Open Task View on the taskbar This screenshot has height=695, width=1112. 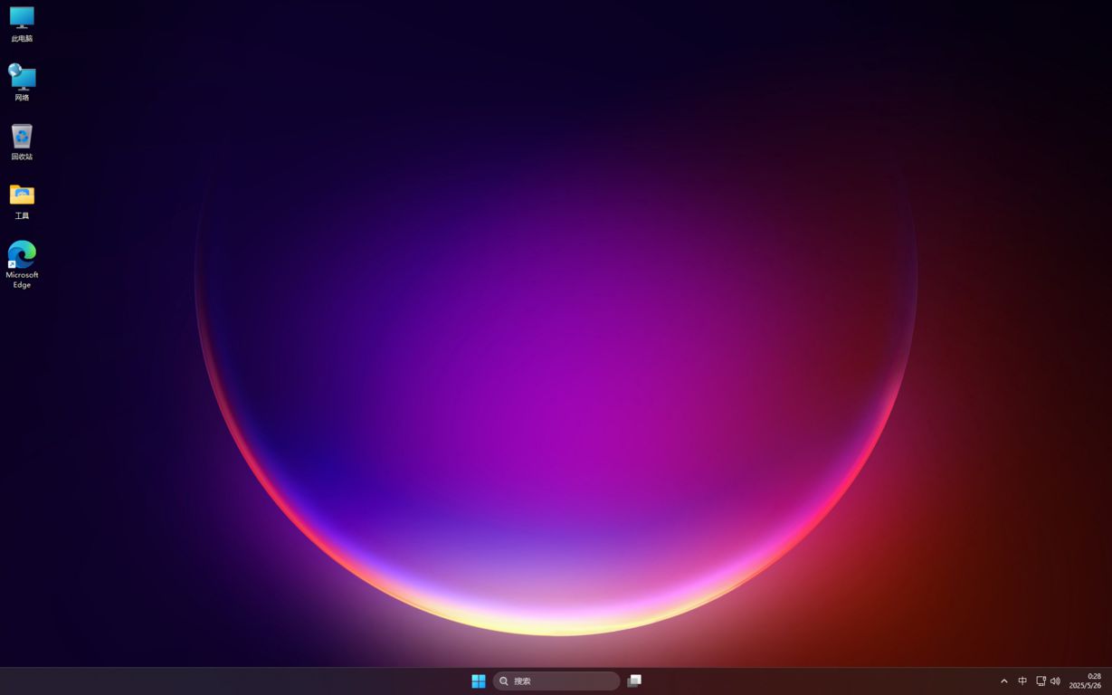click(x=634, y=681)
